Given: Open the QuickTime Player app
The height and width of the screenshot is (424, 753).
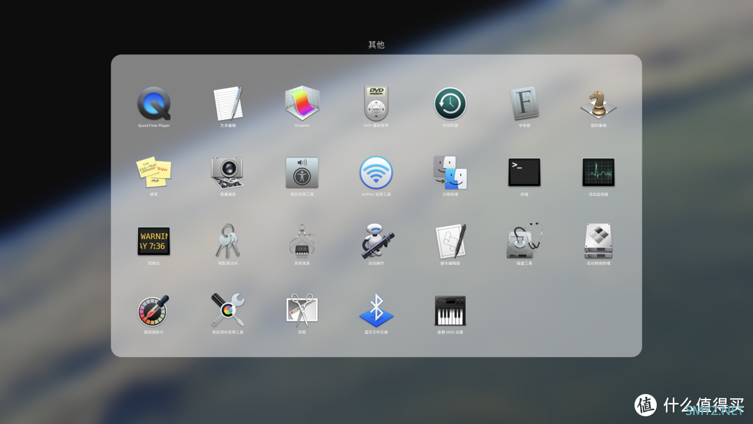Looking at the screenshot, I should point(153,103).
